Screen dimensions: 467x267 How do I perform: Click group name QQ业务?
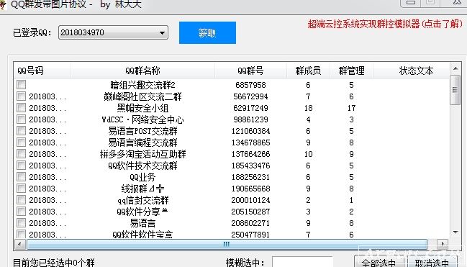click(x=142, y=177)
